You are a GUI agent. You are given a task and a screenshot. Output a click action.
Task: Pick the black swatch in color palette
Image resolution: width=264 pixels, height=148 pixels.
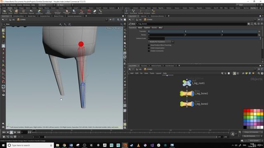click(245, 127)
